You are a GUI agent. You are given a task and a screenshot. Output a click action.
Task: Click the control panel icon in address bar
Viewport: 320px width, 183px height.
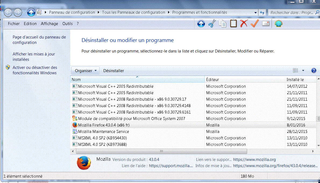40,12
